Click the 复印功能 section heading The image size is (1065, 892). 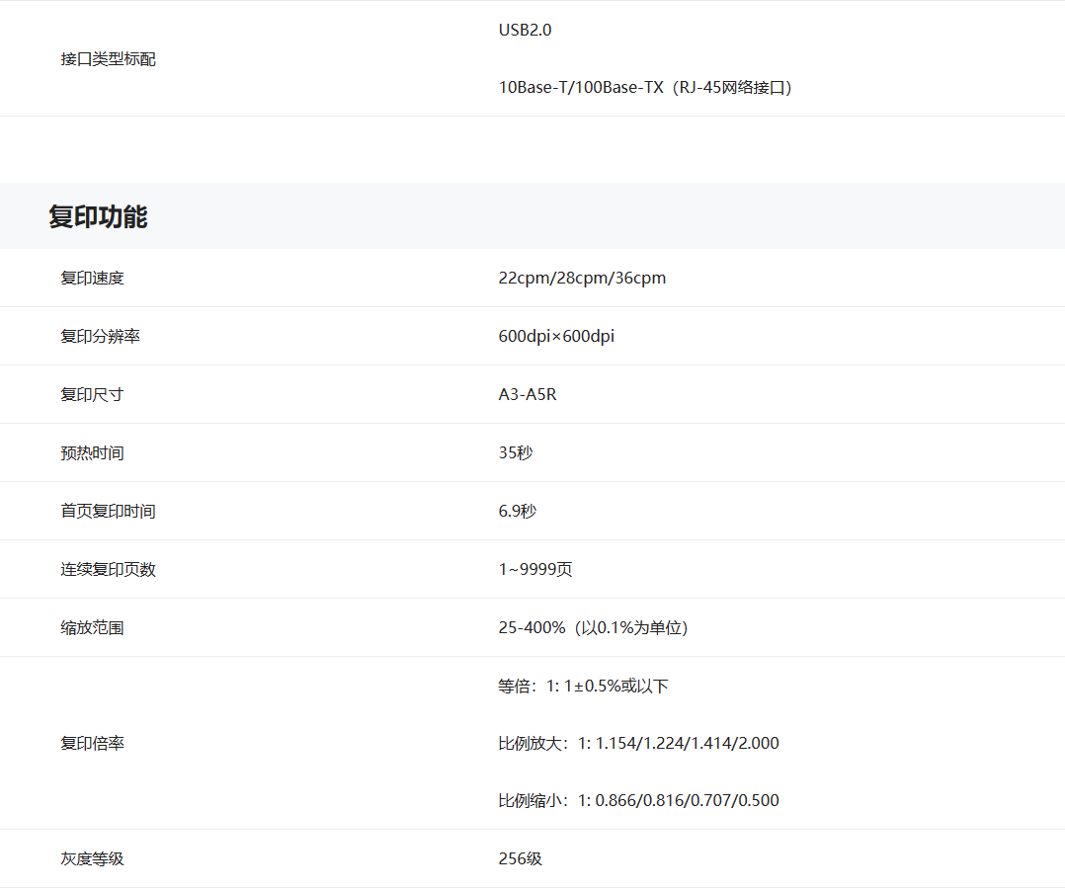98,217
